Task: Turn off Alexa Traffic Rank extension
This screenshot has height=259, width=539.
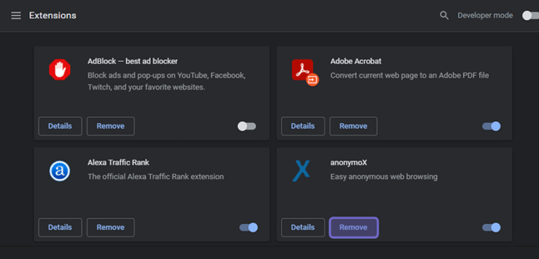Action: [249, 227]
